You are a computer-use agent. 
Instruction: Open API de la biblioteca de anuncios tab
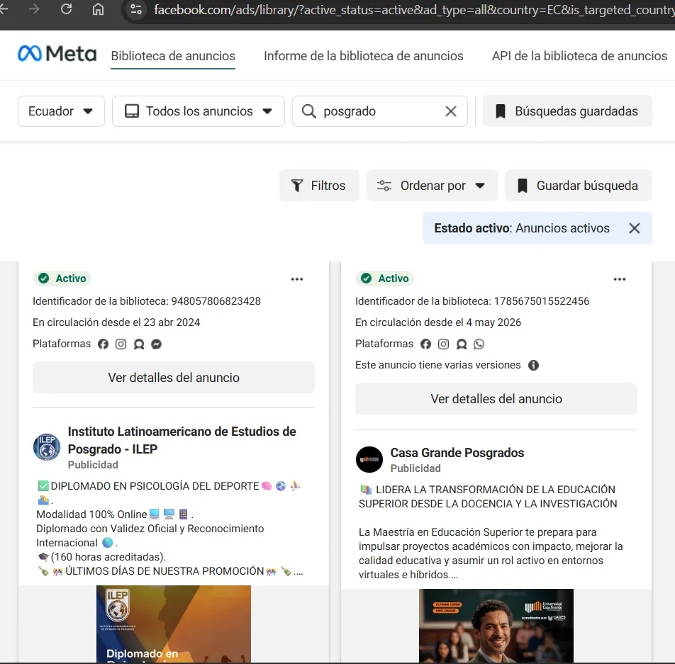point(579,56)
